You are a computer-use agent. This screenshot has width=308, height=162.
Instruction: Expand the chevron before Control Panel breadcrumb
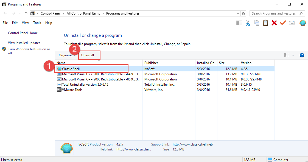(x=37, y=13)
